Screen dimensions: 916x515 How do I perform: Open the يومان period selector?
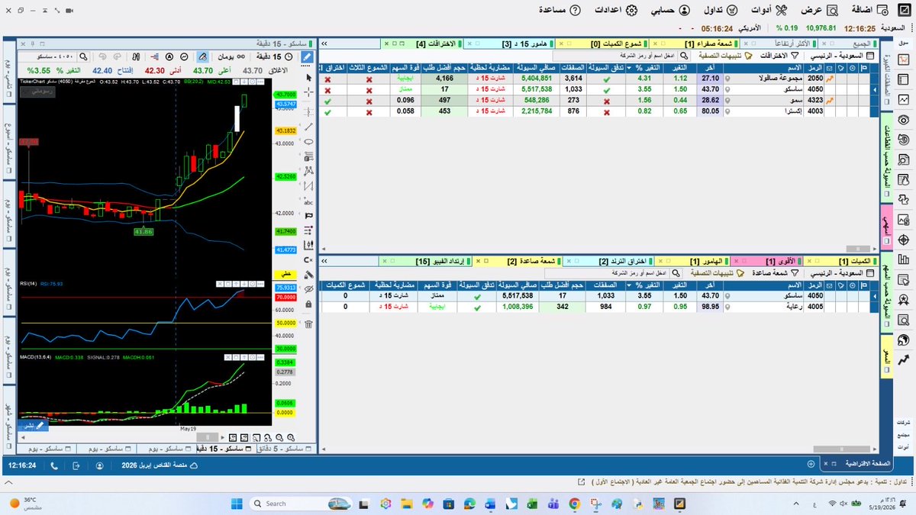click(232, 56)
